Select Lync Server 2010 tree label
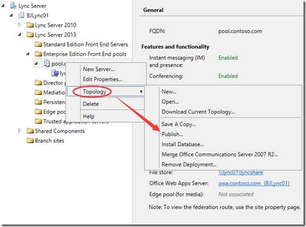The width and height of the screenshot is (306, 227). point(55,25)
